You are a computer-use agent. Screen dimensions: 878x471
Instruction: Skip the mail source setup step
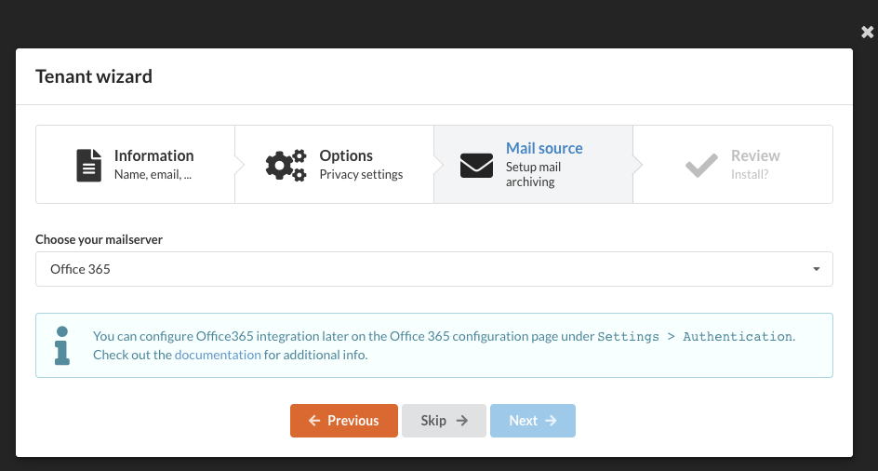[x=444, y=421]
